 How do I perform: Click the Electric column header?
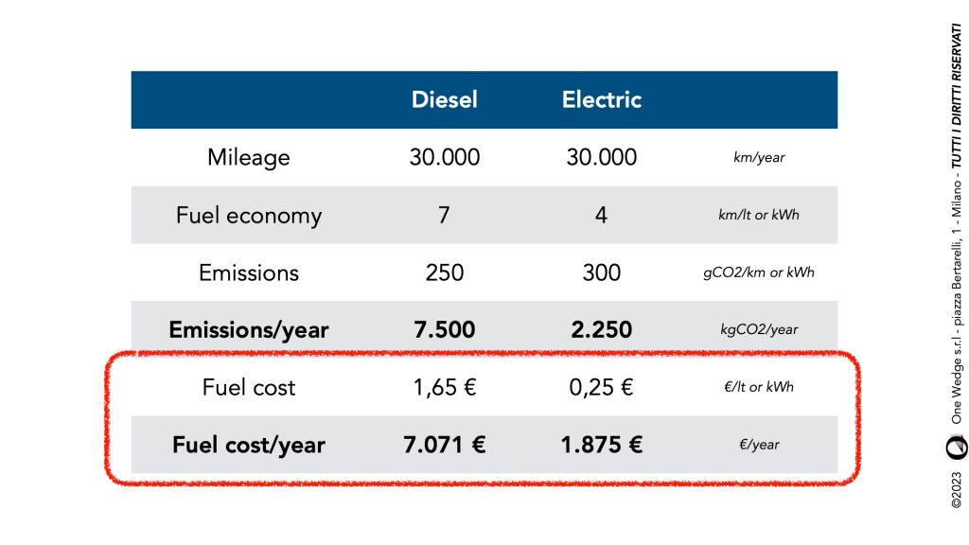(x=602, y=100)
